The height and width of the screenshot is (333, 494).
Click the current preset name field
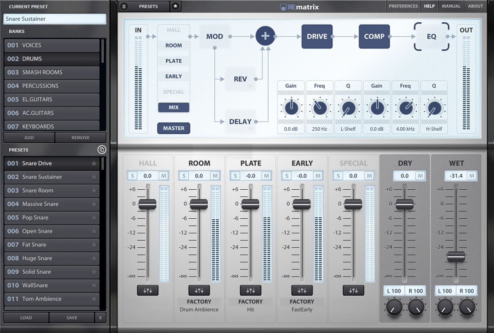(55, 19)
